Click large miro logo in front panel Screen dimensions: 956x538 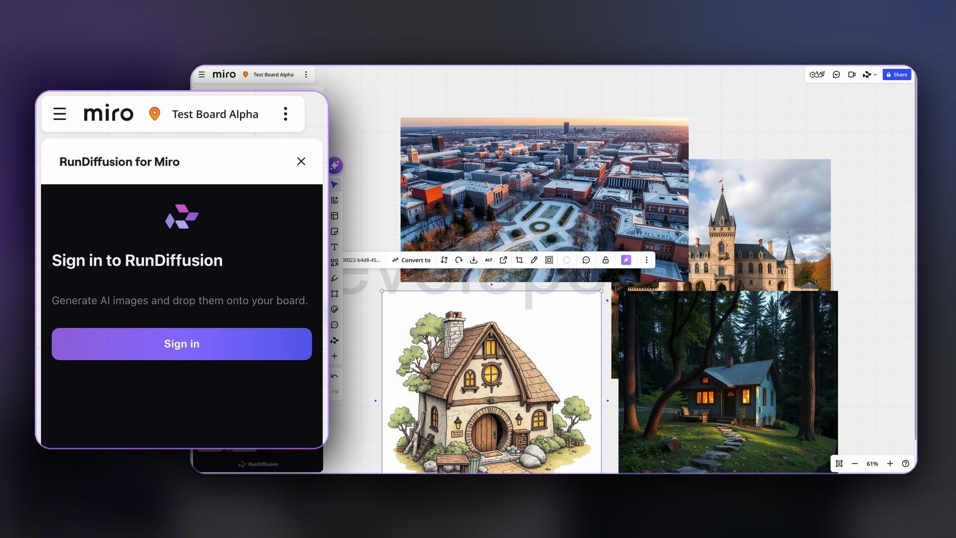(x=109, y=113)
